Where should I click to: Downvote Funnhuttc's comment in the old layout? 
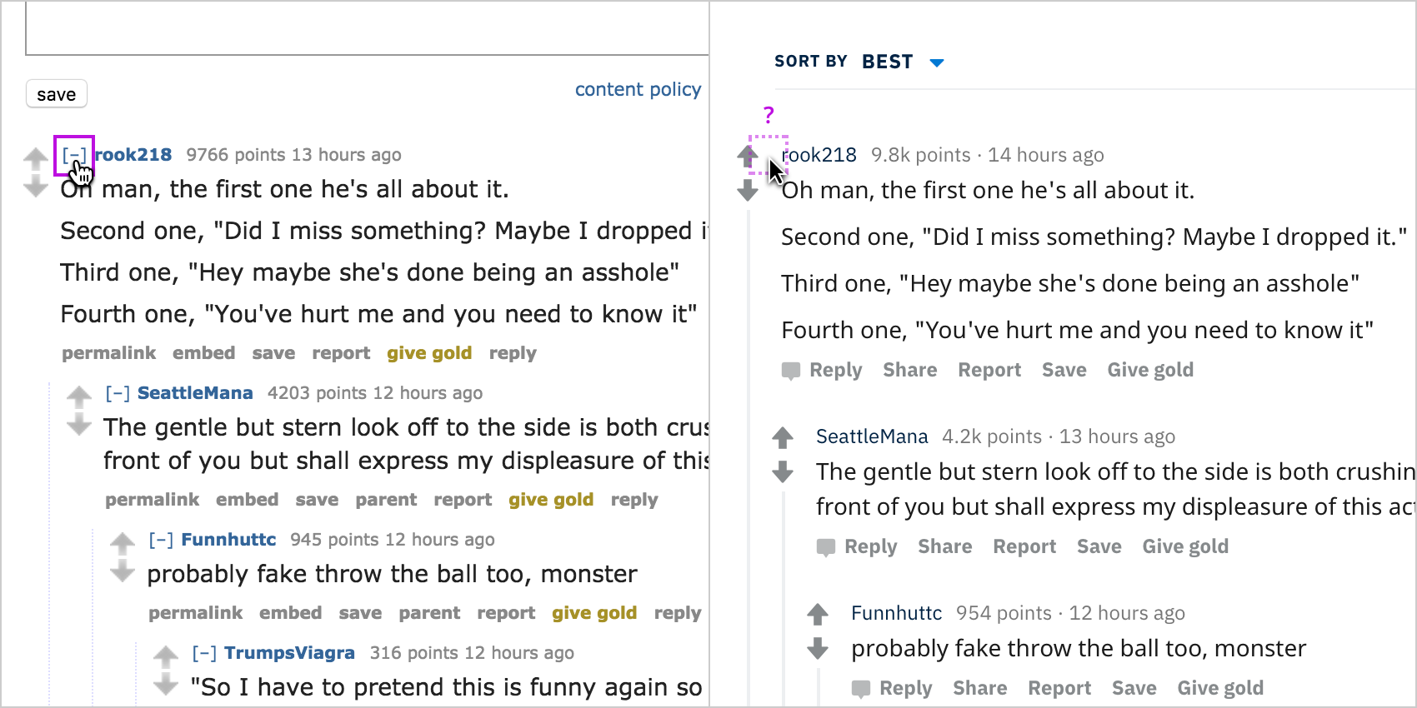123,571
